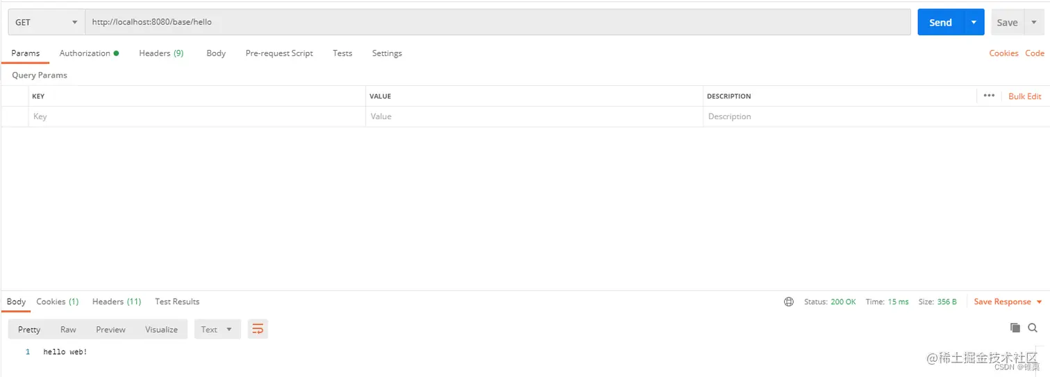The width and height of the screenshot is (1050, 377).
Task: Open the Pre-request Script tab
Action: [279, 53]
